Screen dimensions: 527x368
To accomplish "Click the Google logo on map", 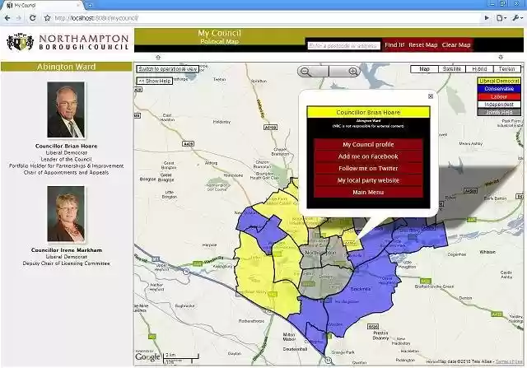I will (x=147, y=357).
